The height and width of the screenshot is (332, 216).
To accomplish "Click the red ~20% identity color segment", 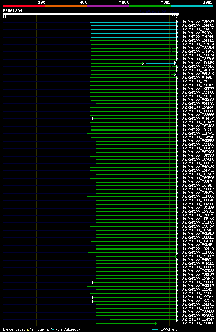I will coord(24,6).
